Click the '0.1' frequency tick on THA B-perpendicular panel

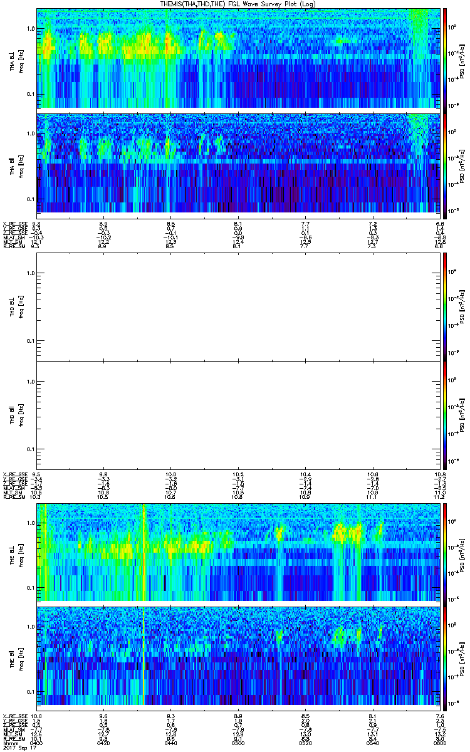tap(31, 94)
